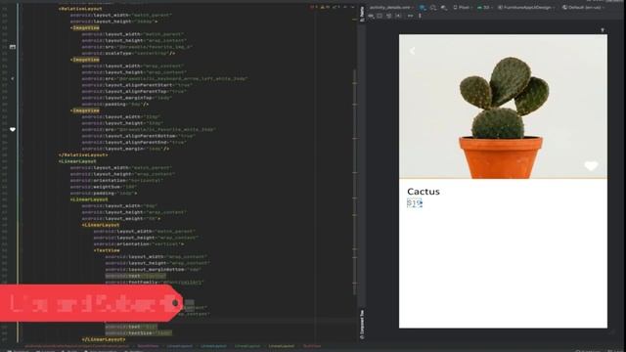Open the API level 33 dropdown
The image size is (626, 352).
click(485, 8)
